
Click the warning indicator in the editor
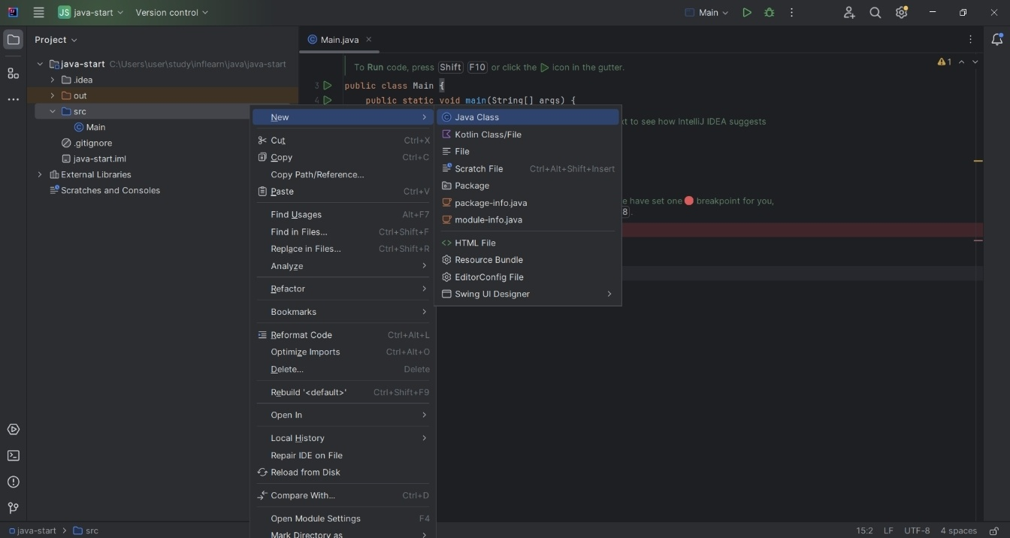pyautogui.click(x=945, y=62)
